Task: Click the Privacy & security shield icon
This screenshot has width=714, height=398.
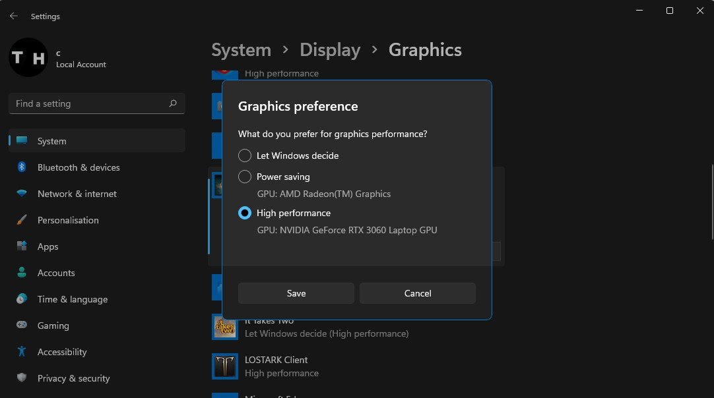Action: click(x=22, y=378)
